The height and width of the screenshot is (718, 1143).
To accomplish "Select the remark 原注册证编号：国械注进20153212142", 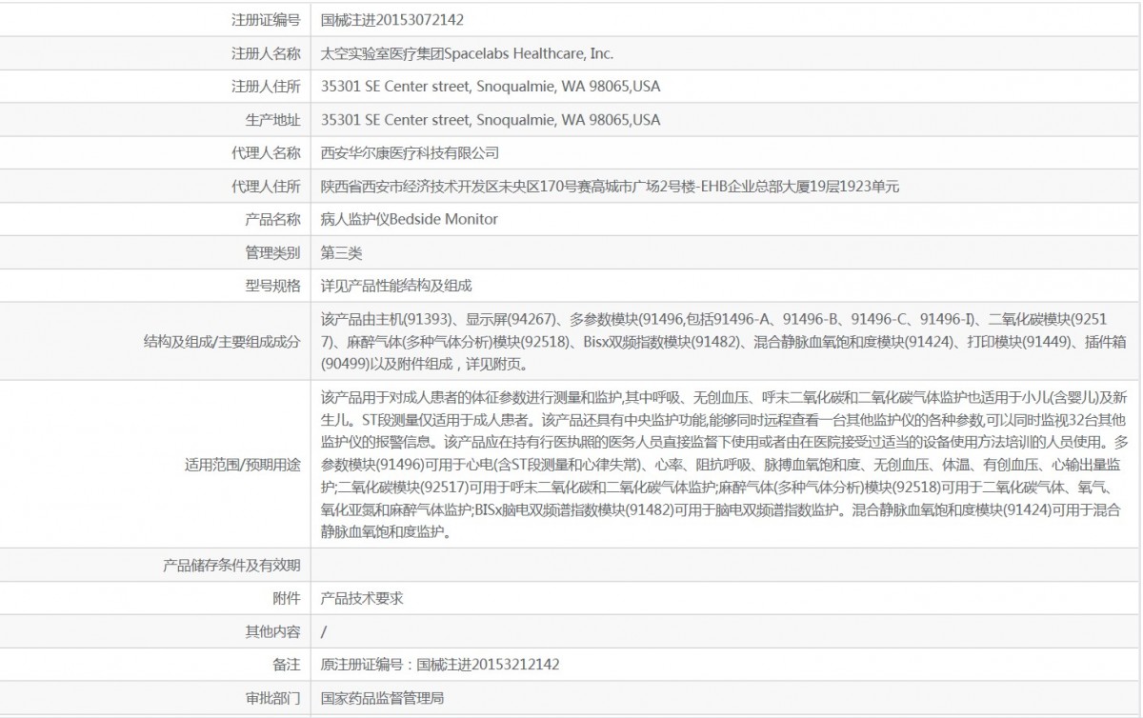I will pos(440,665).
